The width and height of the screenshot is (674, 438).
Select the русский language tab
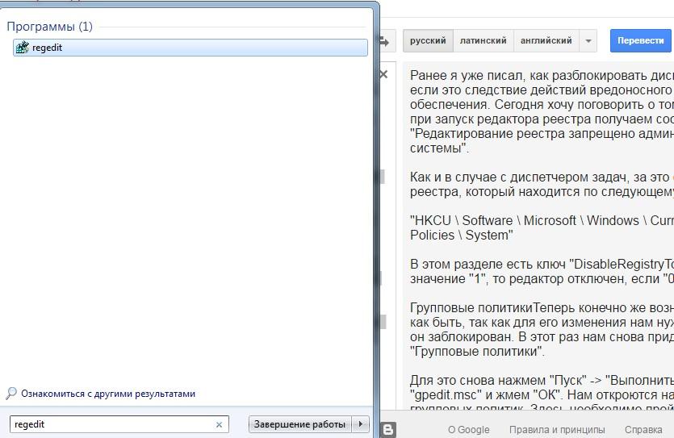428,41
